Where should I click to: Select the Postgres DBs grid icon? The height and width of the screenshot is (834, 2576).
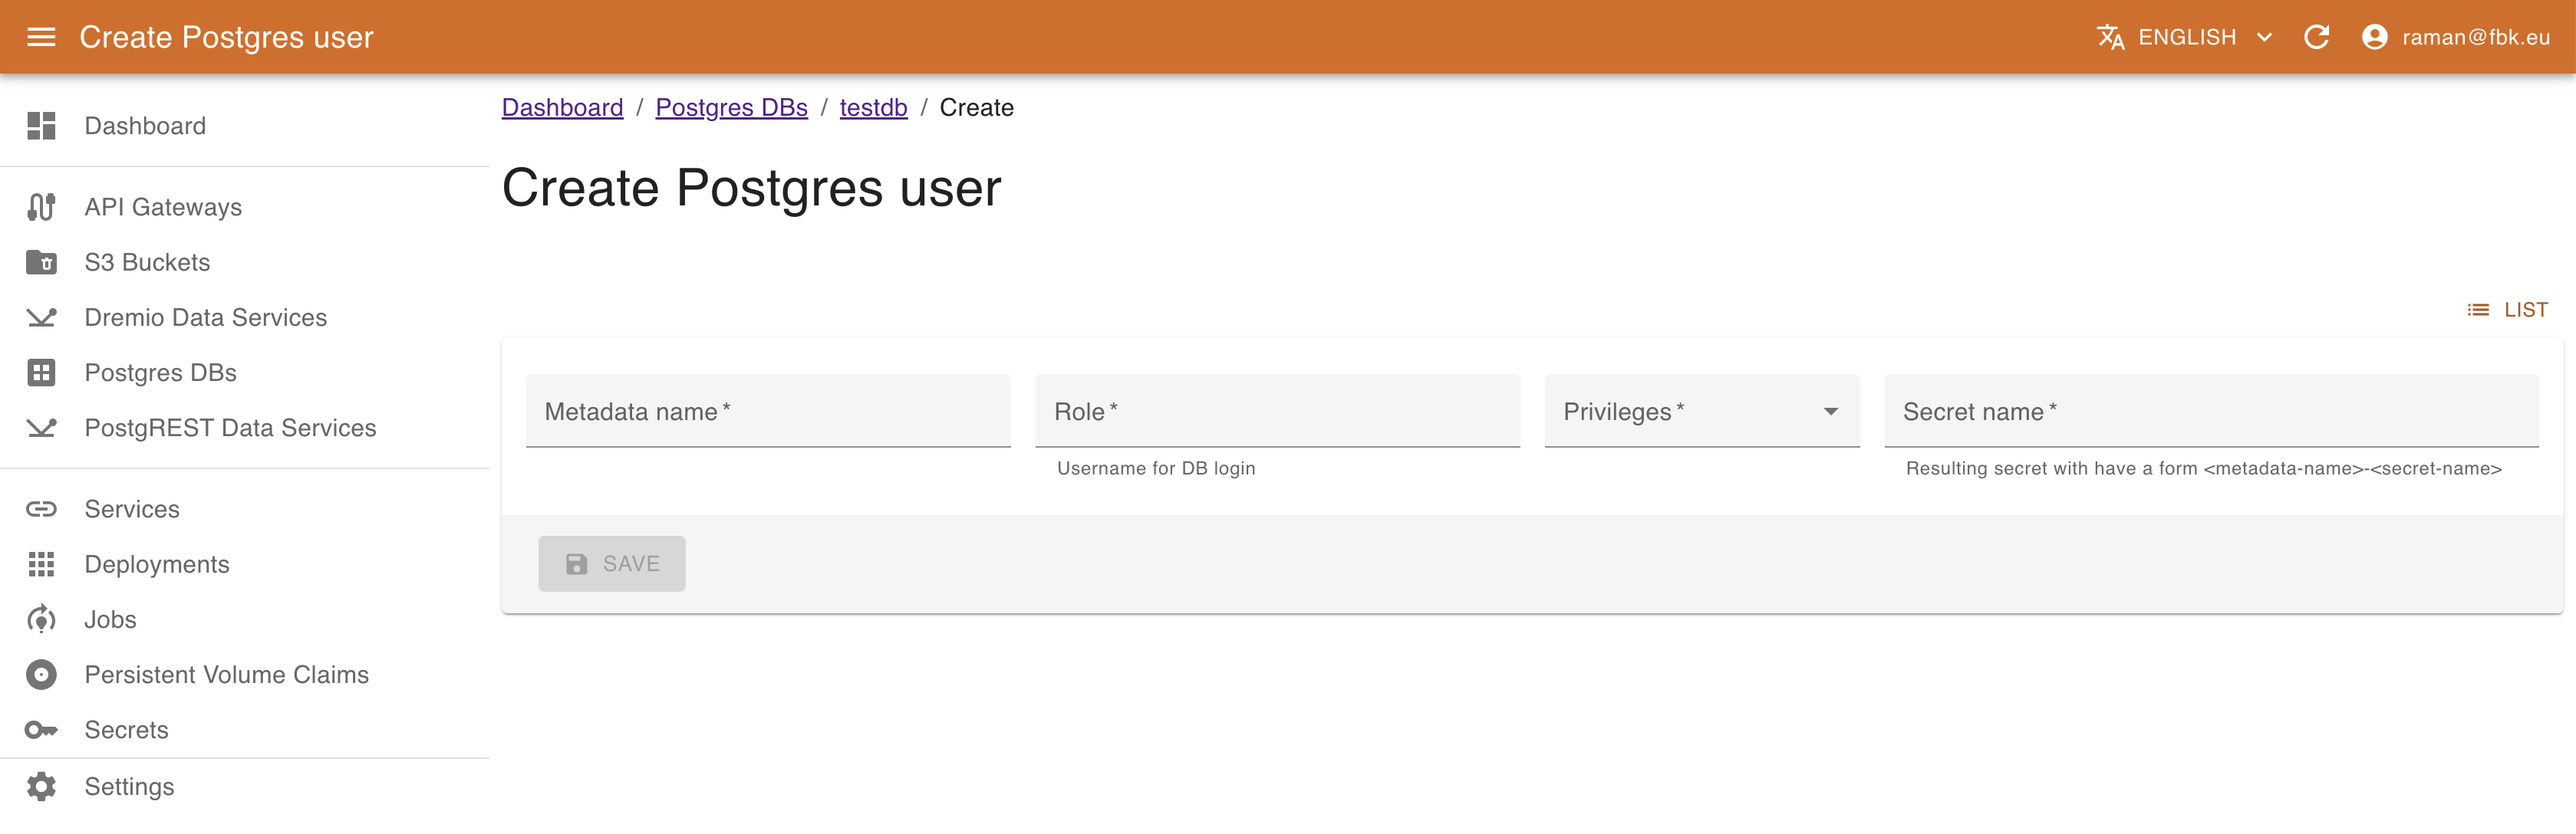coord(41,372)
